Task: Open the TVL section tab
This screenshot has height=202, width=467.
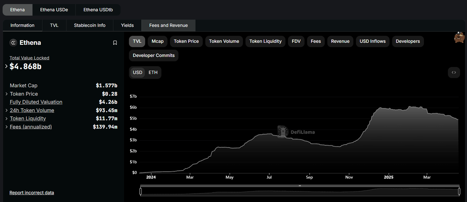Action: [54, 25]
